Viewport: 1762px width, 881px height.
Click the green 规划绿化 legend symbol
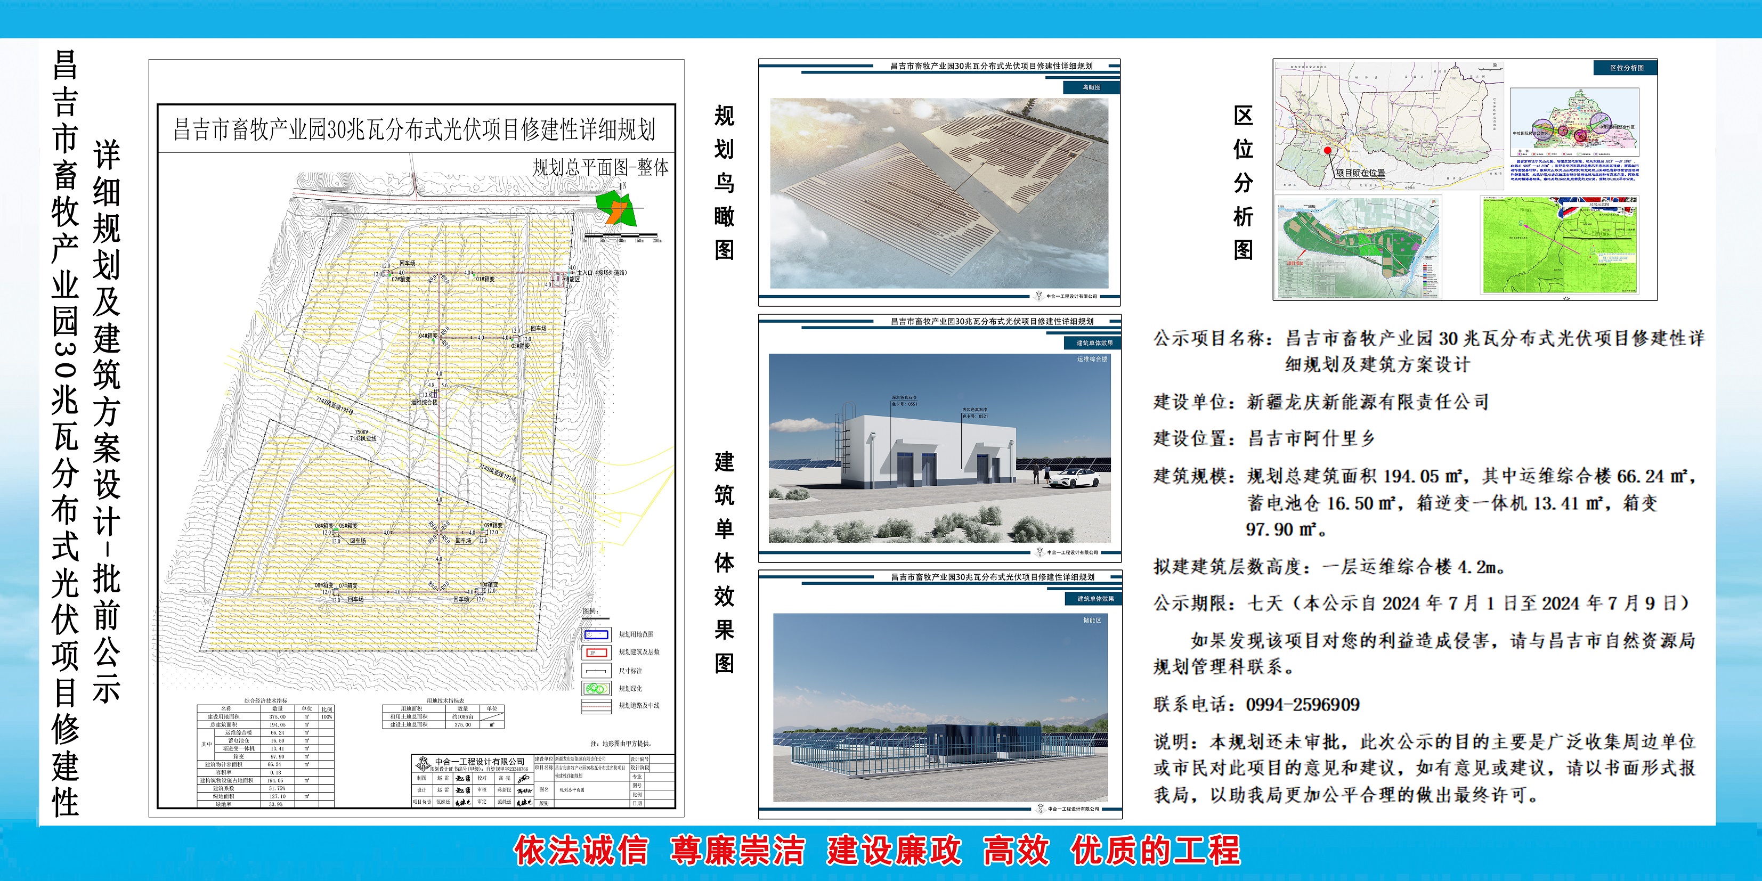point(595,688)
